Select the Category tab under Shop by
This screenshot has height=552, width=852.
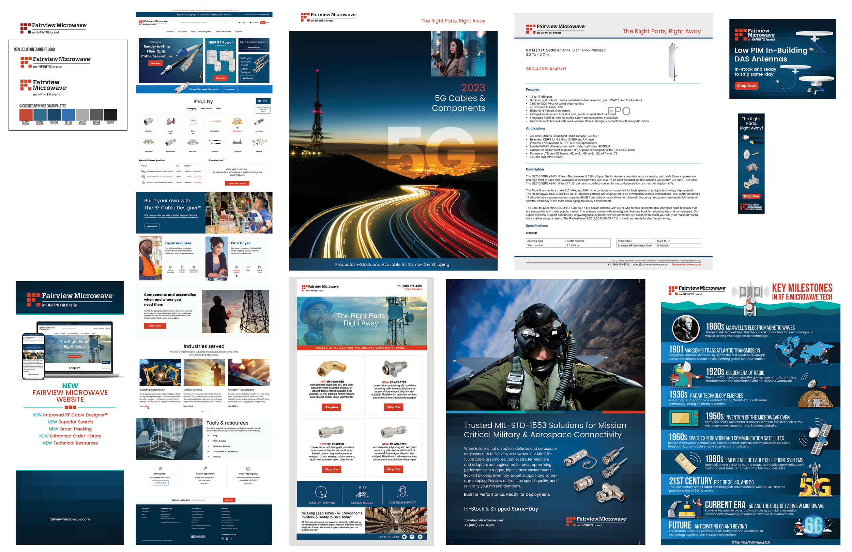point(192,108)
